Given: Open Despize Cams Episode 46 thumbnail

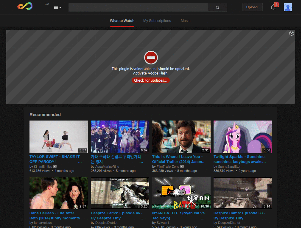Looking at the screenshot, I should click(120, 193).
